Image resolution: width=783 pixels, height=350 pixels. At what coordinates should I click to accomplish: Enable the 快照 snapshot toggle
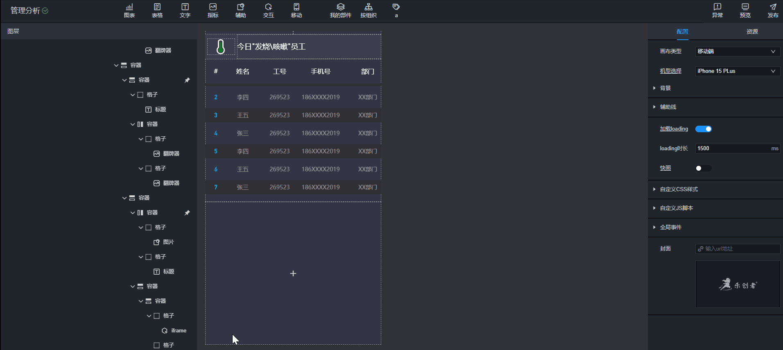point(703,168)
